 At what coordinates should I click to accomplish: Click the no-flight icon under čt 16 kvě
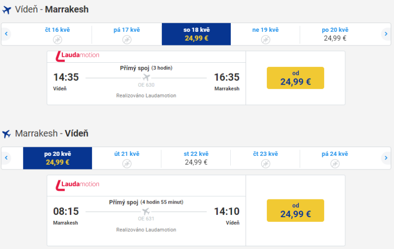[x=58, y=39]
